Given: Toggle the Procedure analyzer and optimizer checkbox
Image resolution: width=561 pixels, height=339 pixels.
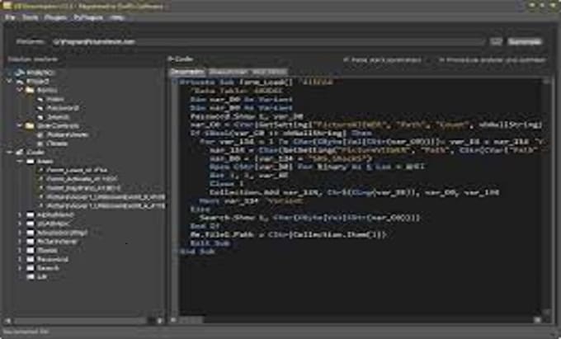Looking at the screenshot, I should point(442,60).
